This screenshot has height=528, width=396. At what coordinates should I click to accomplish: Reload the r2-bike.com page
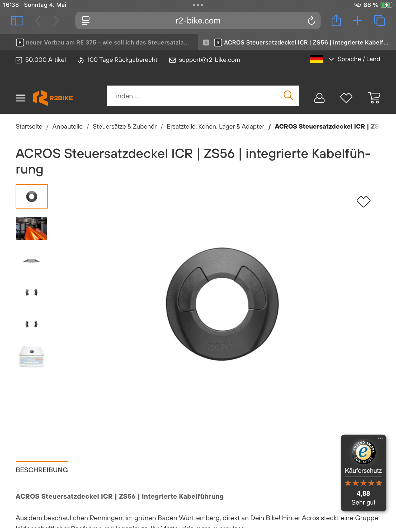[312, 21]
